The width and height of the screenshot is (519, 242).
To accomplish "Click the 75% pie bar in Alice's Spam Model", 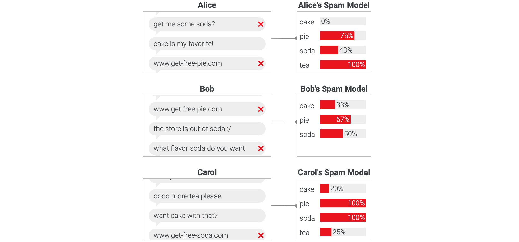I will click(337, 36).
